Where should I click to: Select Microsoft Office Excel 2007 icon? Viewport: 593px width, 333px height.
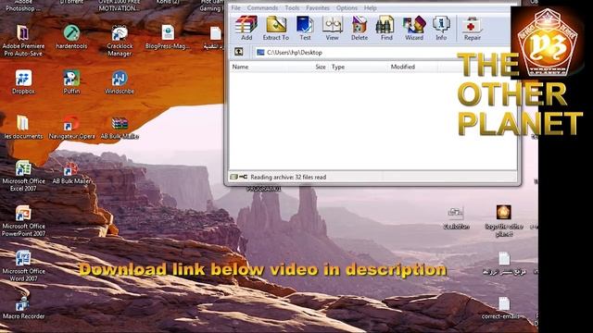pyautogui.click(x=23, y=176)
